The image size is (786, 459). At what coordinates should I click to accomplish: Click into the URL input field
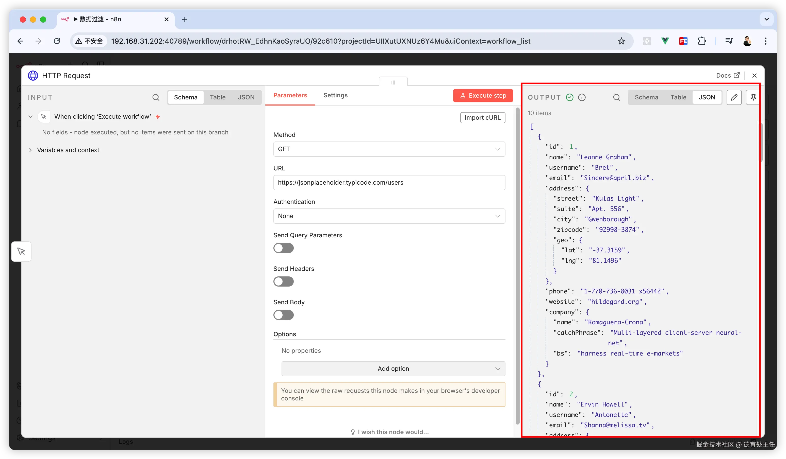click(x=389, y=183)
